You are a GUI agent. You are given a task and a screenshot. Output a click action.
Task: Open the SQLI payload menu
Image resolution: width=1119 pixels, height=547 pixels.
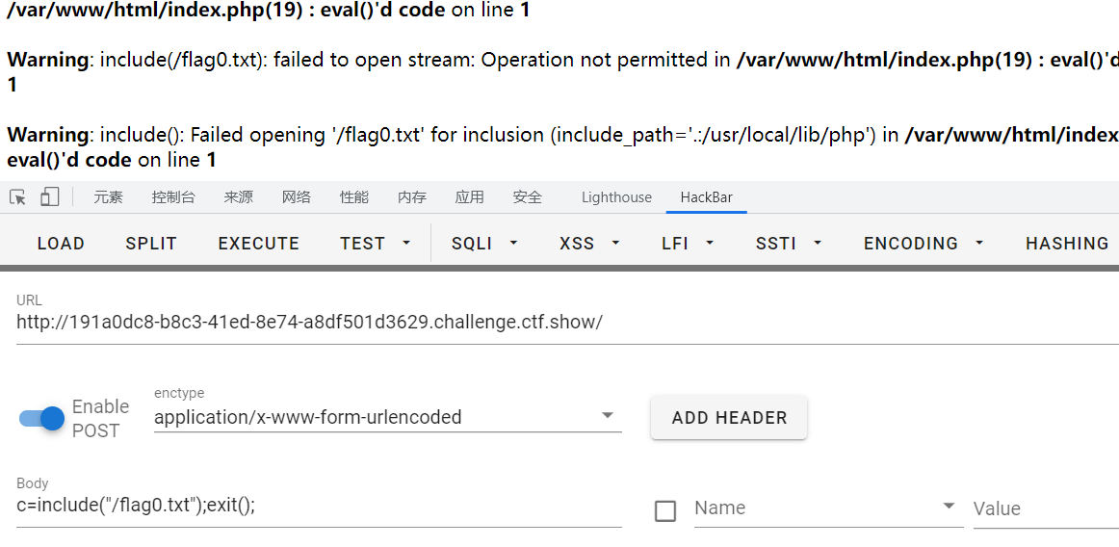tap(484, 244)
